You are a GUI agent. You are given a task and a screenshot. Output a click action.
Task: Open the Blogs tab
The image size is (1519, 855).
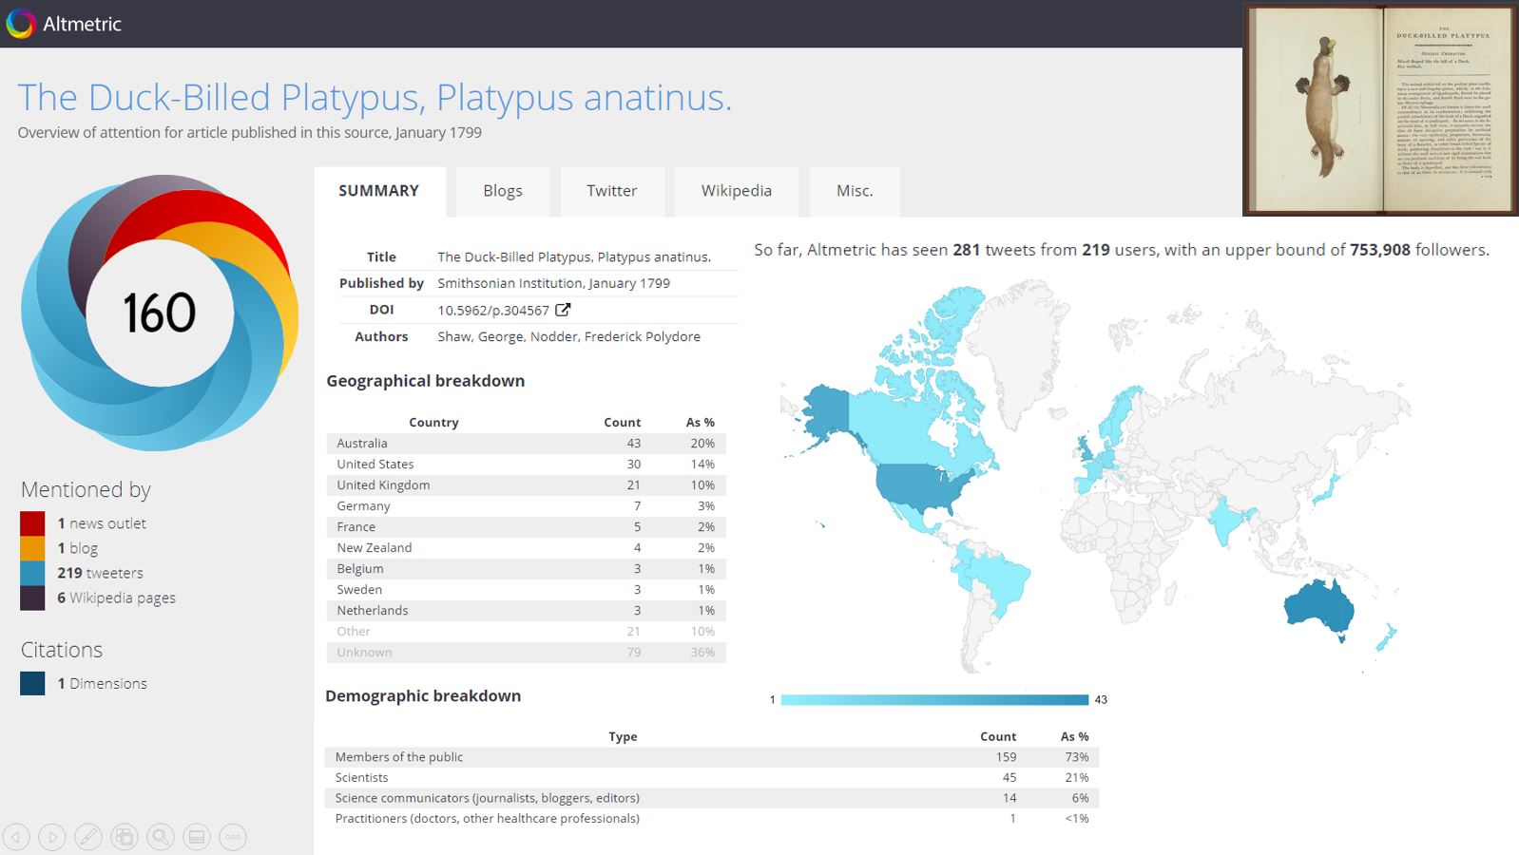coord(503,191)
